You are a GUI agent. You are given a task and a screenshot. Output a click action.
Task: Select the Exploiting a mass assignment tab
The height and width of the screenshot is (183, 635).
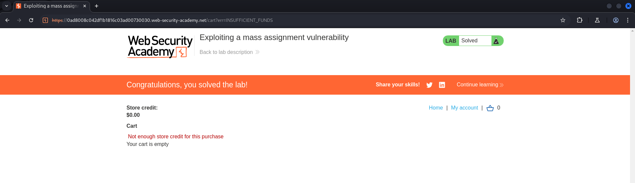pyautogui.click(x=52, y=6)
